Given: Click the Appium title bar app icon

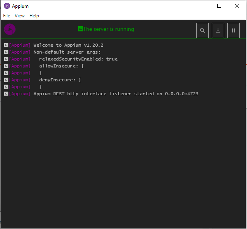Looking at the screenshot, I should tap(7, 6).
